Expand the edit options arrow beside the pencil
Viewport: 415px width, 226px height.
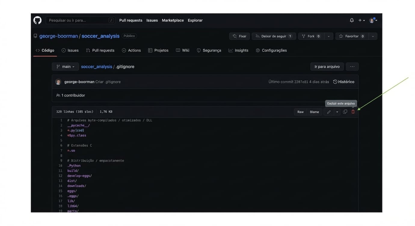(x=337, y=112)
